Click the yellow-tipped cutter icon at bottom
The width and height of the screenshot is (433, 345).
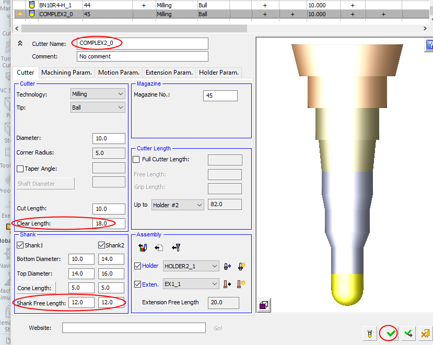(369, 332)
